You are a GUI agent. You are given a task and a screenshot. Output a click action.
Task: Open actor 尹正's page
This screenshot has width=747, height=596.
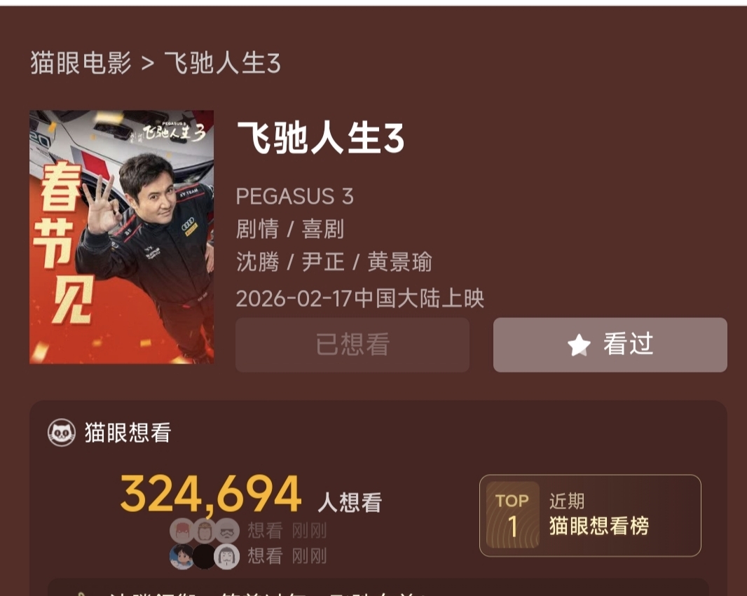pos(323,262)
